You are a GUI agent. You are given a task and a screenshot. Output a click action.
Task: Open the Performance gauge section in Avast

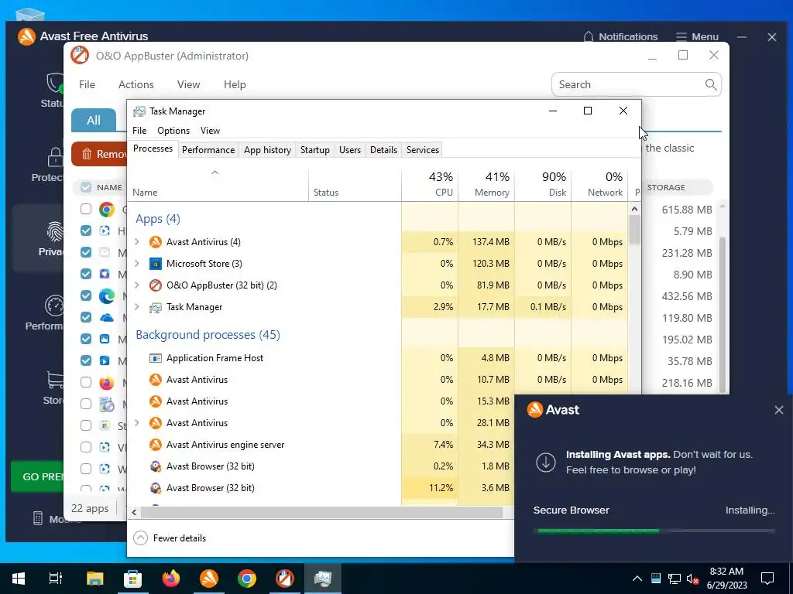point(55,306)
